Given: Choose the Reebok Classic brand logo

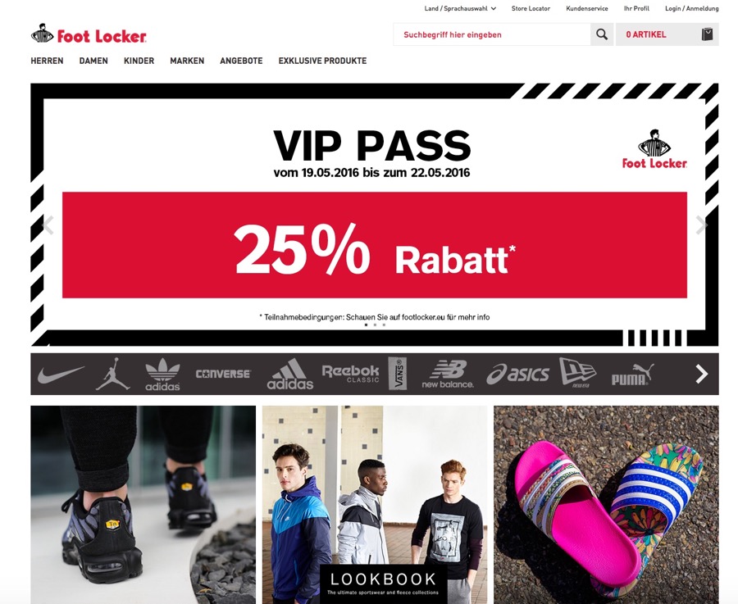Looking at the screenshot, I should pos(350,374).
